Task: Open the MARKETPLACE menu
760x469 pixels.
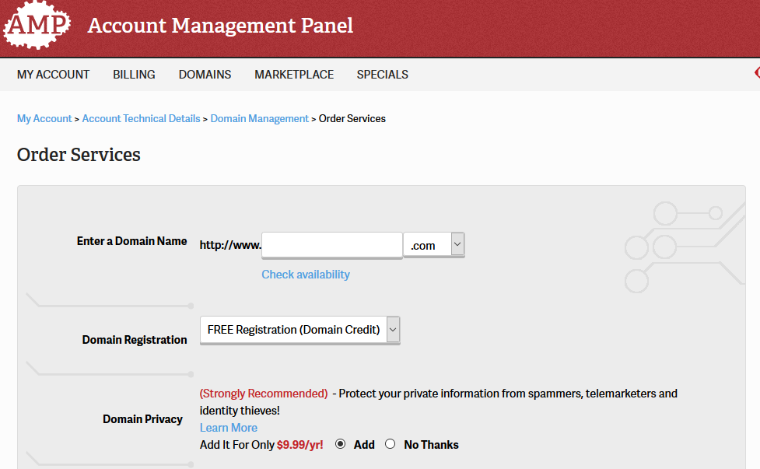Action: click(294, 75)
